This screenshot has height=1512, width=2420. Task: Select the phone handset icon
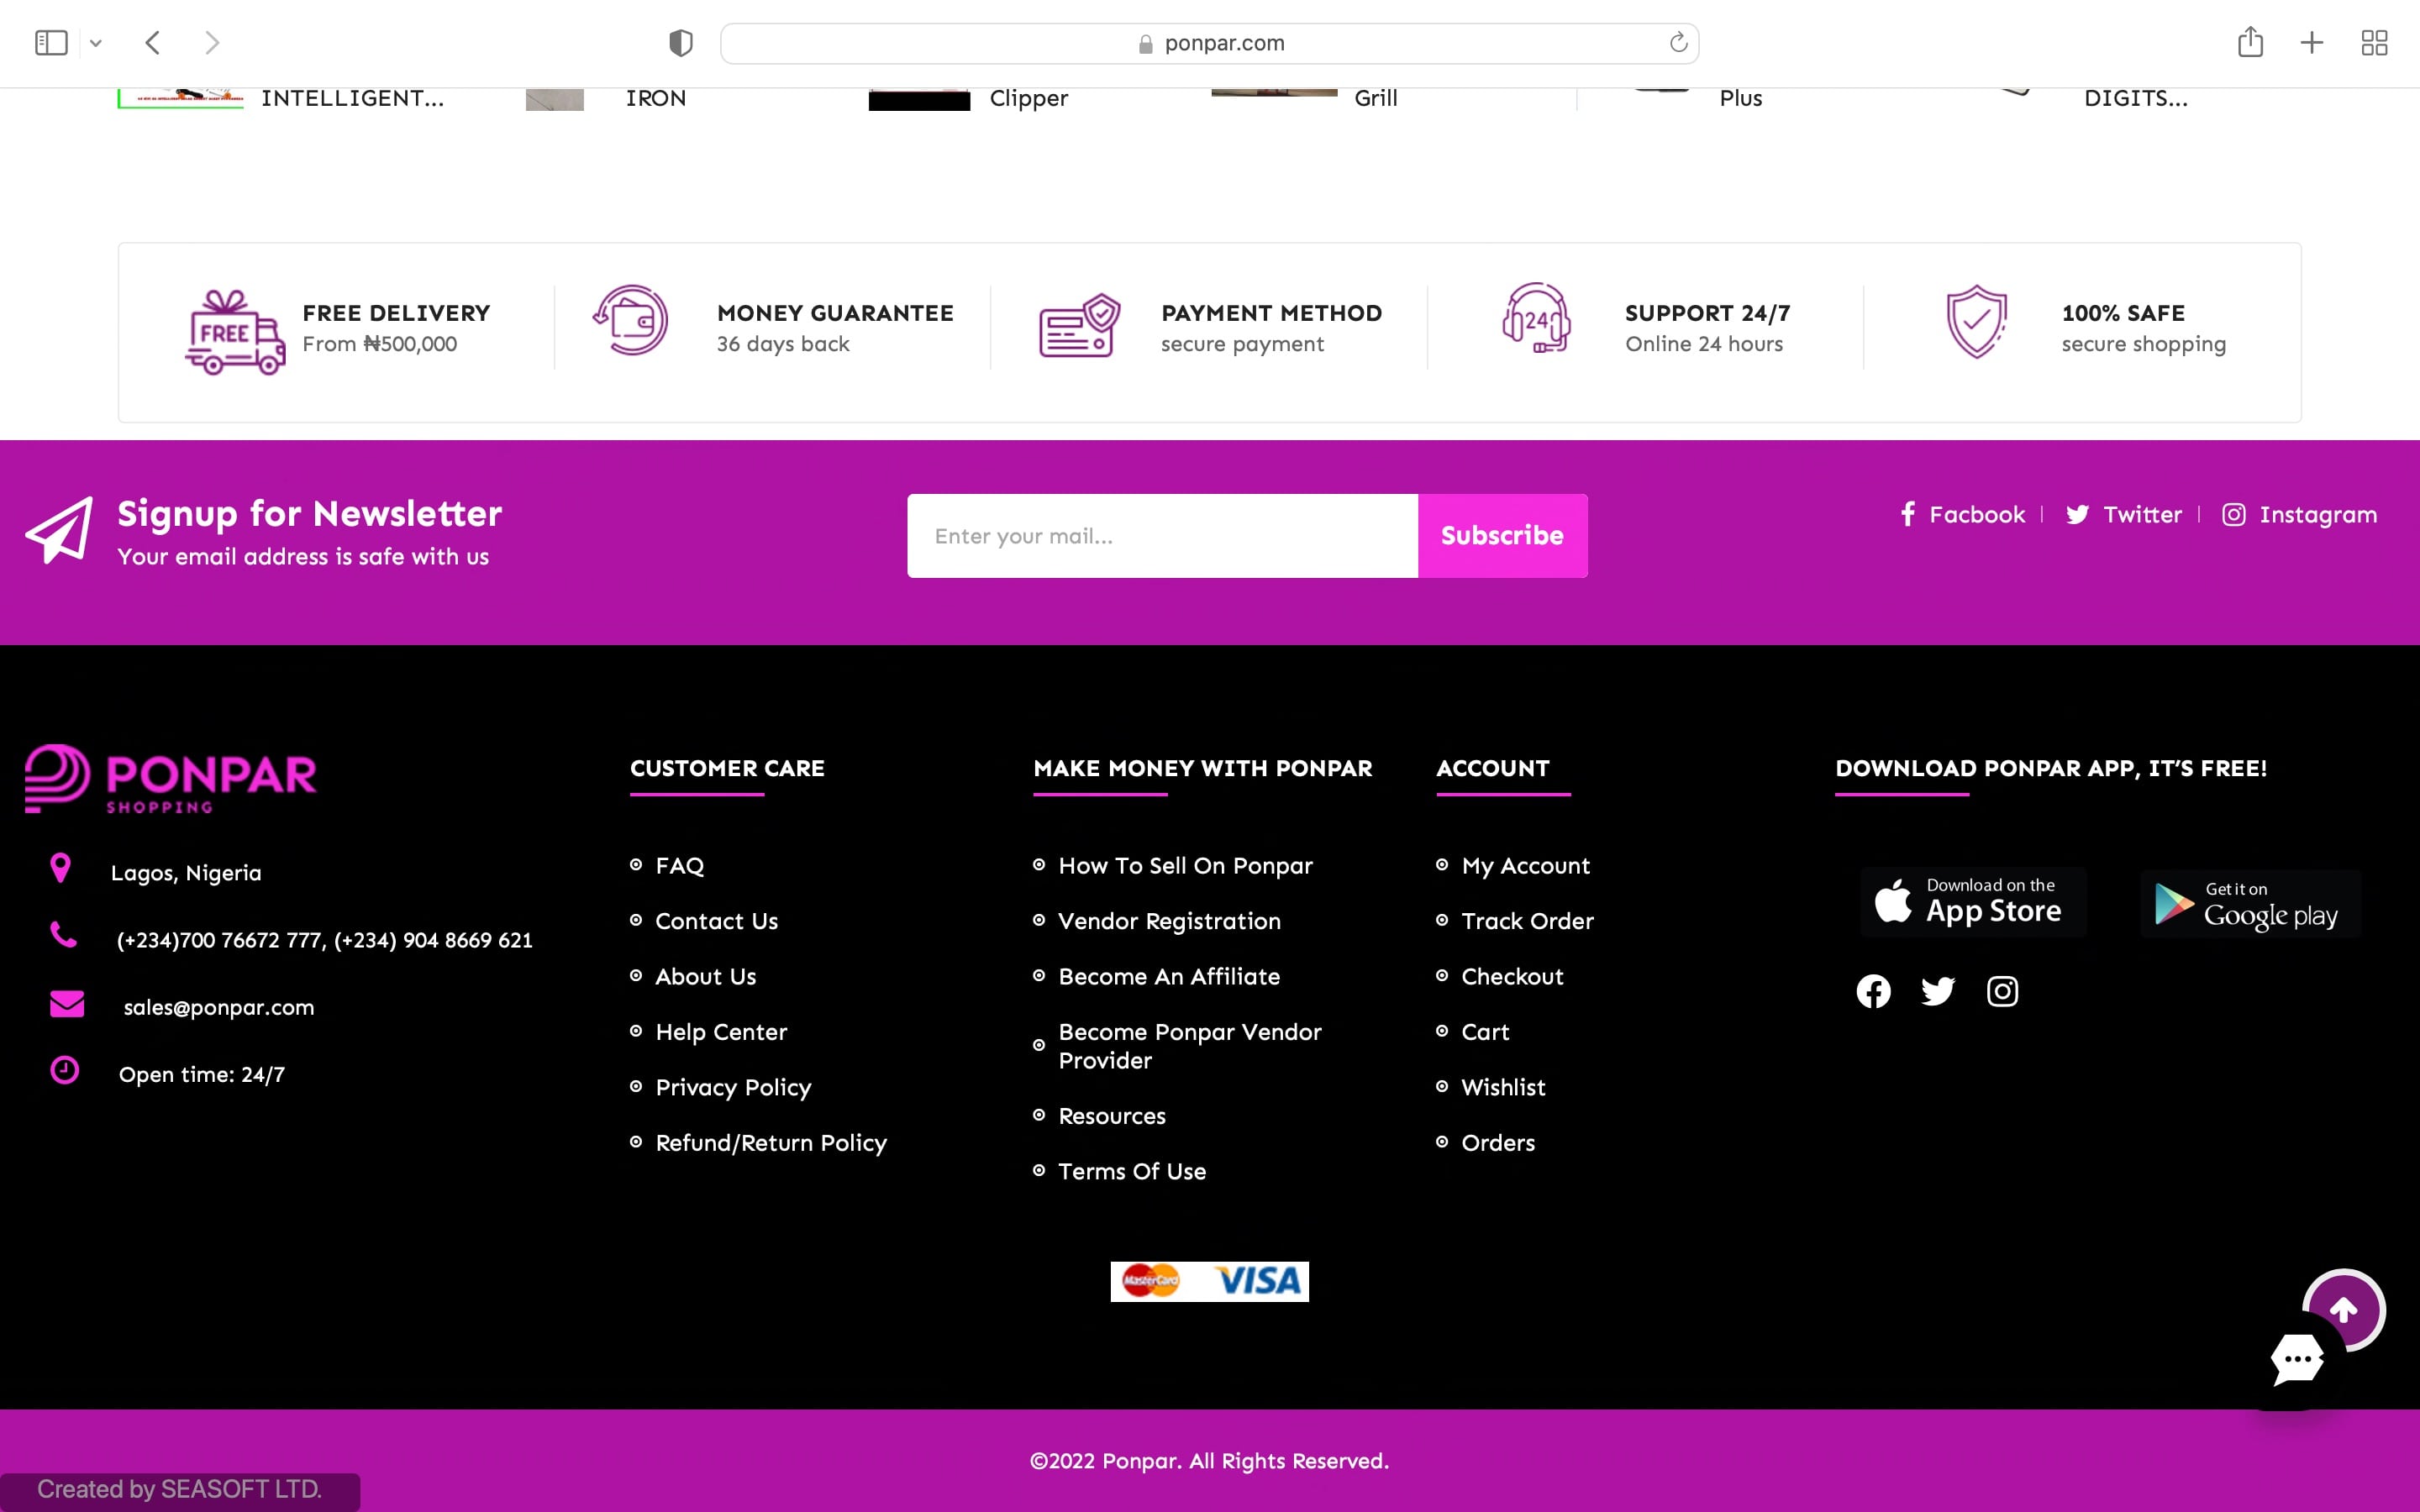(x=63, y=935)
